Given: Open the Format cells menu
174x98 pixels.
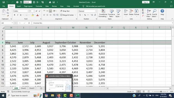Looking at the screenshot, I should point(136,13).
